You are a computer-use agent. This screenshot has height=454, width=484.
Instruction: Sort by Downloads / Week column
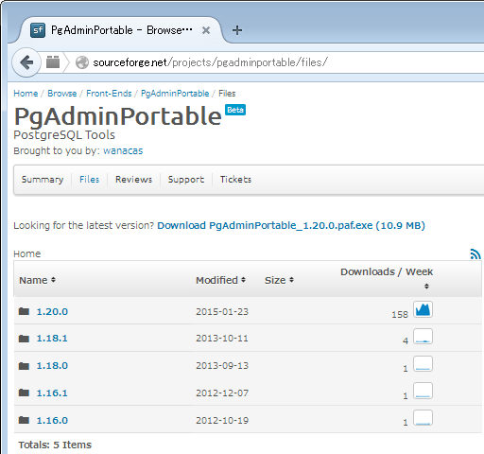pos(387,277)
